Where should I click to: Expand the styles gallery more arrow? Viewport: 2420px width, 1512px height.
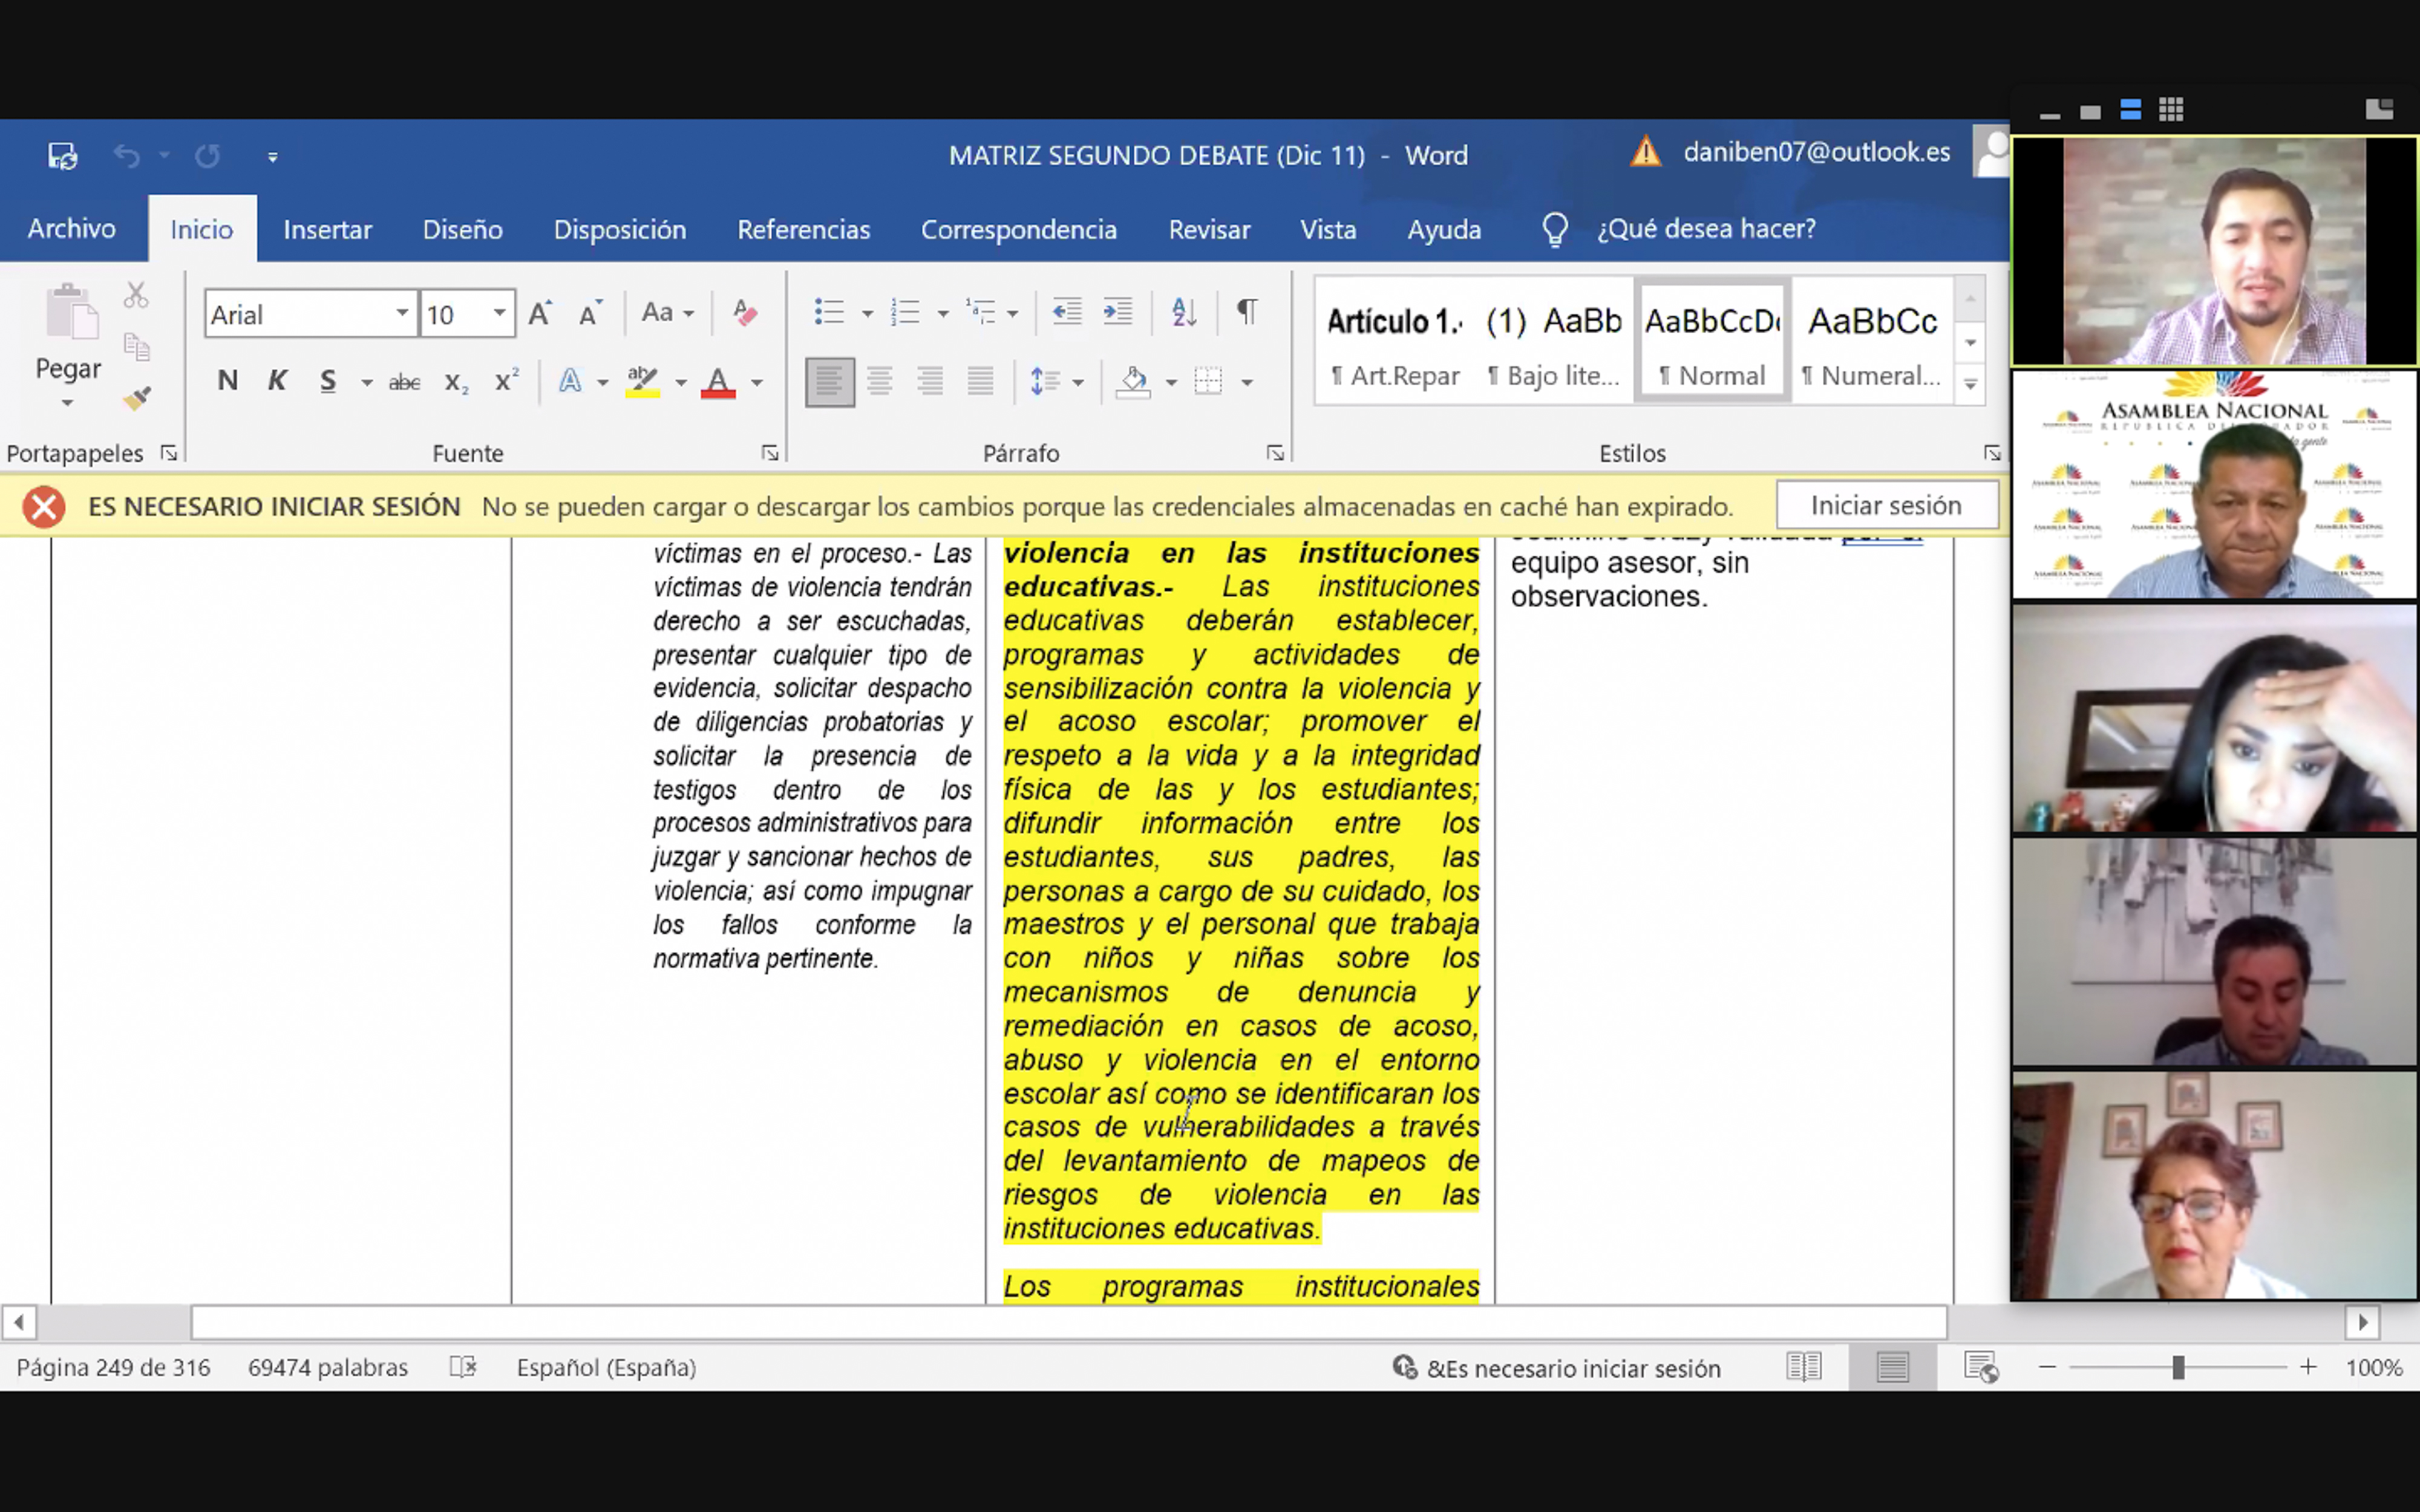1970,385
